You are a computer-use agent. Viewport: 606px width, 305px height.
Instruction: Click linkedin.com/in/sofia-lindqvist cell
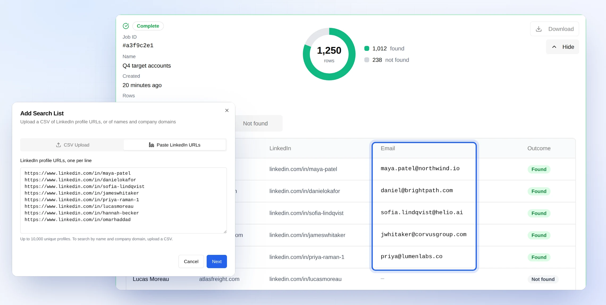(x=306, y=213)
